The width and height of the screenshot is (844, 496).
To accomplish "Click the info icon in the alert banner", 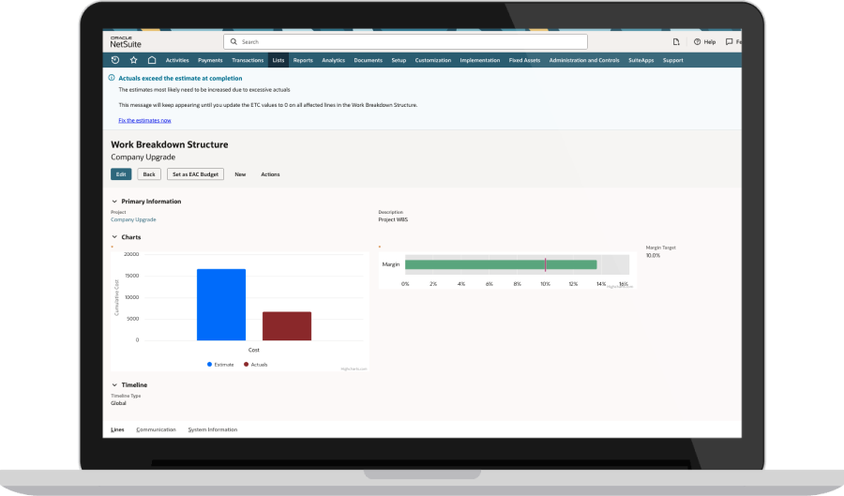I will [x=112, y=79].
